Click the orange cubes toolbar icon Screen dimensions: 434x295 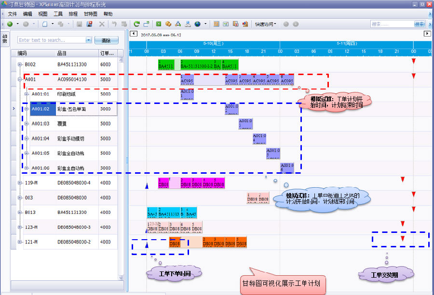(x=168, y=24)
